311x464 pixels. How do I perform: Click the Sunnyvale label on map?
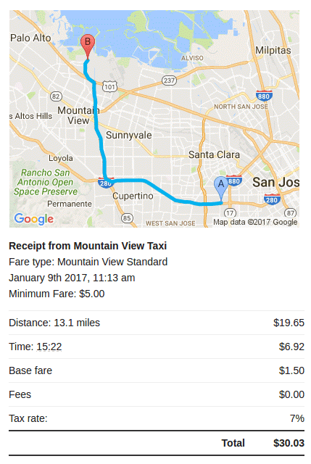click(x=129, y=136)
